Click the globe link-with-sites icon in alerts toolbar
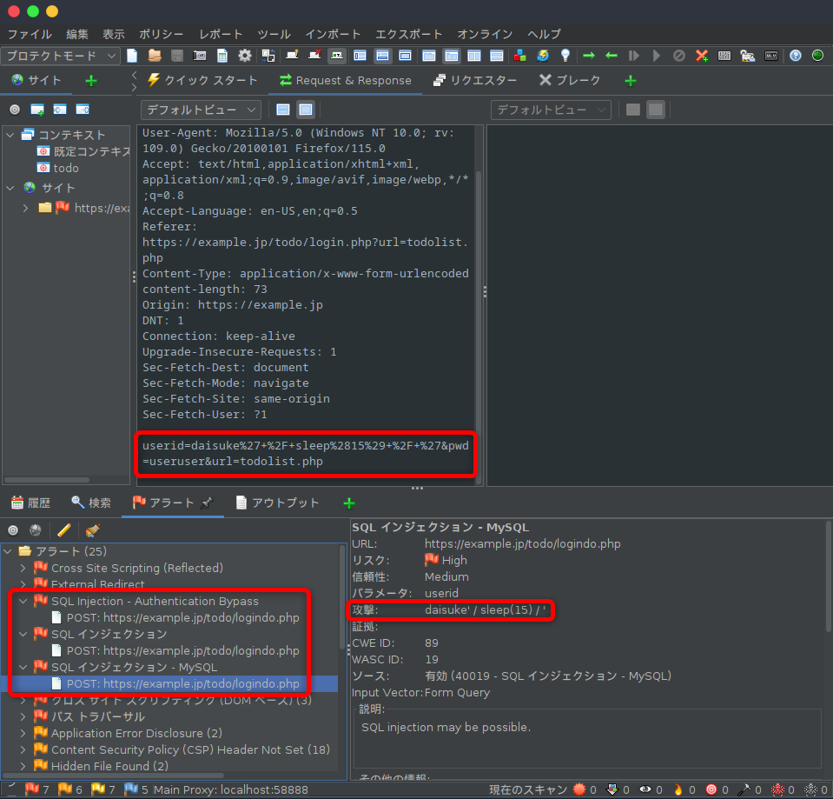The height and width of the screenshot is (799, 833). coord(35,530)
